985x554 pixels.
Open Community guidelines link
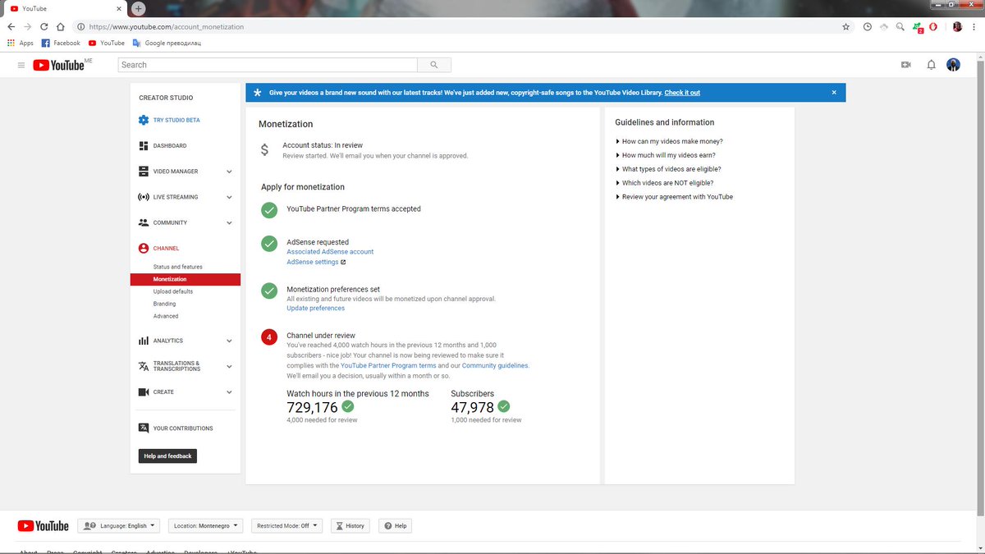pos(495,365)
